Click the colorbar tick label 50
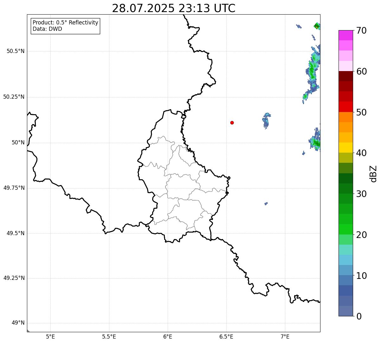381x343 pixels. [361, 112]
